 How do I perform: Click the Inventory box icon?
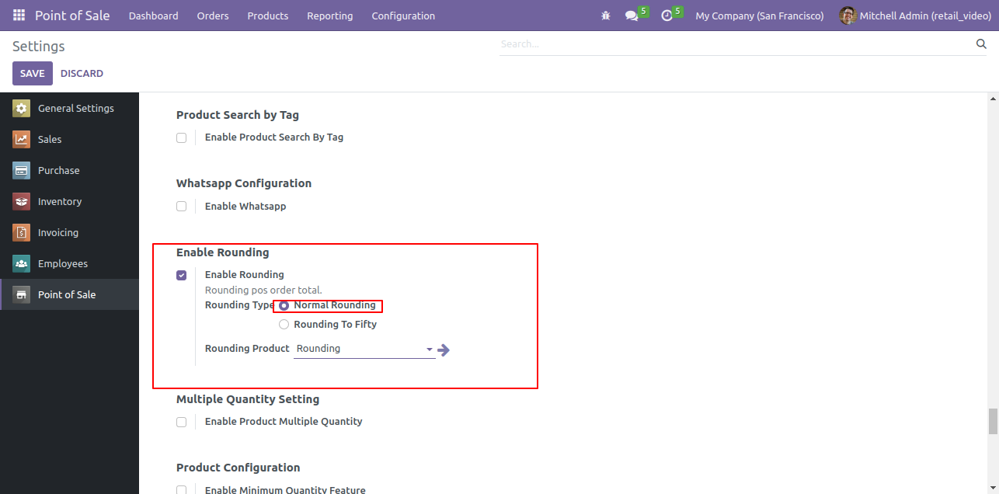click(22, 202)
